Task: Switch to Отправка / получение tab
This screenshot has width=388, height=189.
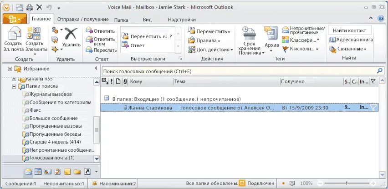Action: coord(83,19)
